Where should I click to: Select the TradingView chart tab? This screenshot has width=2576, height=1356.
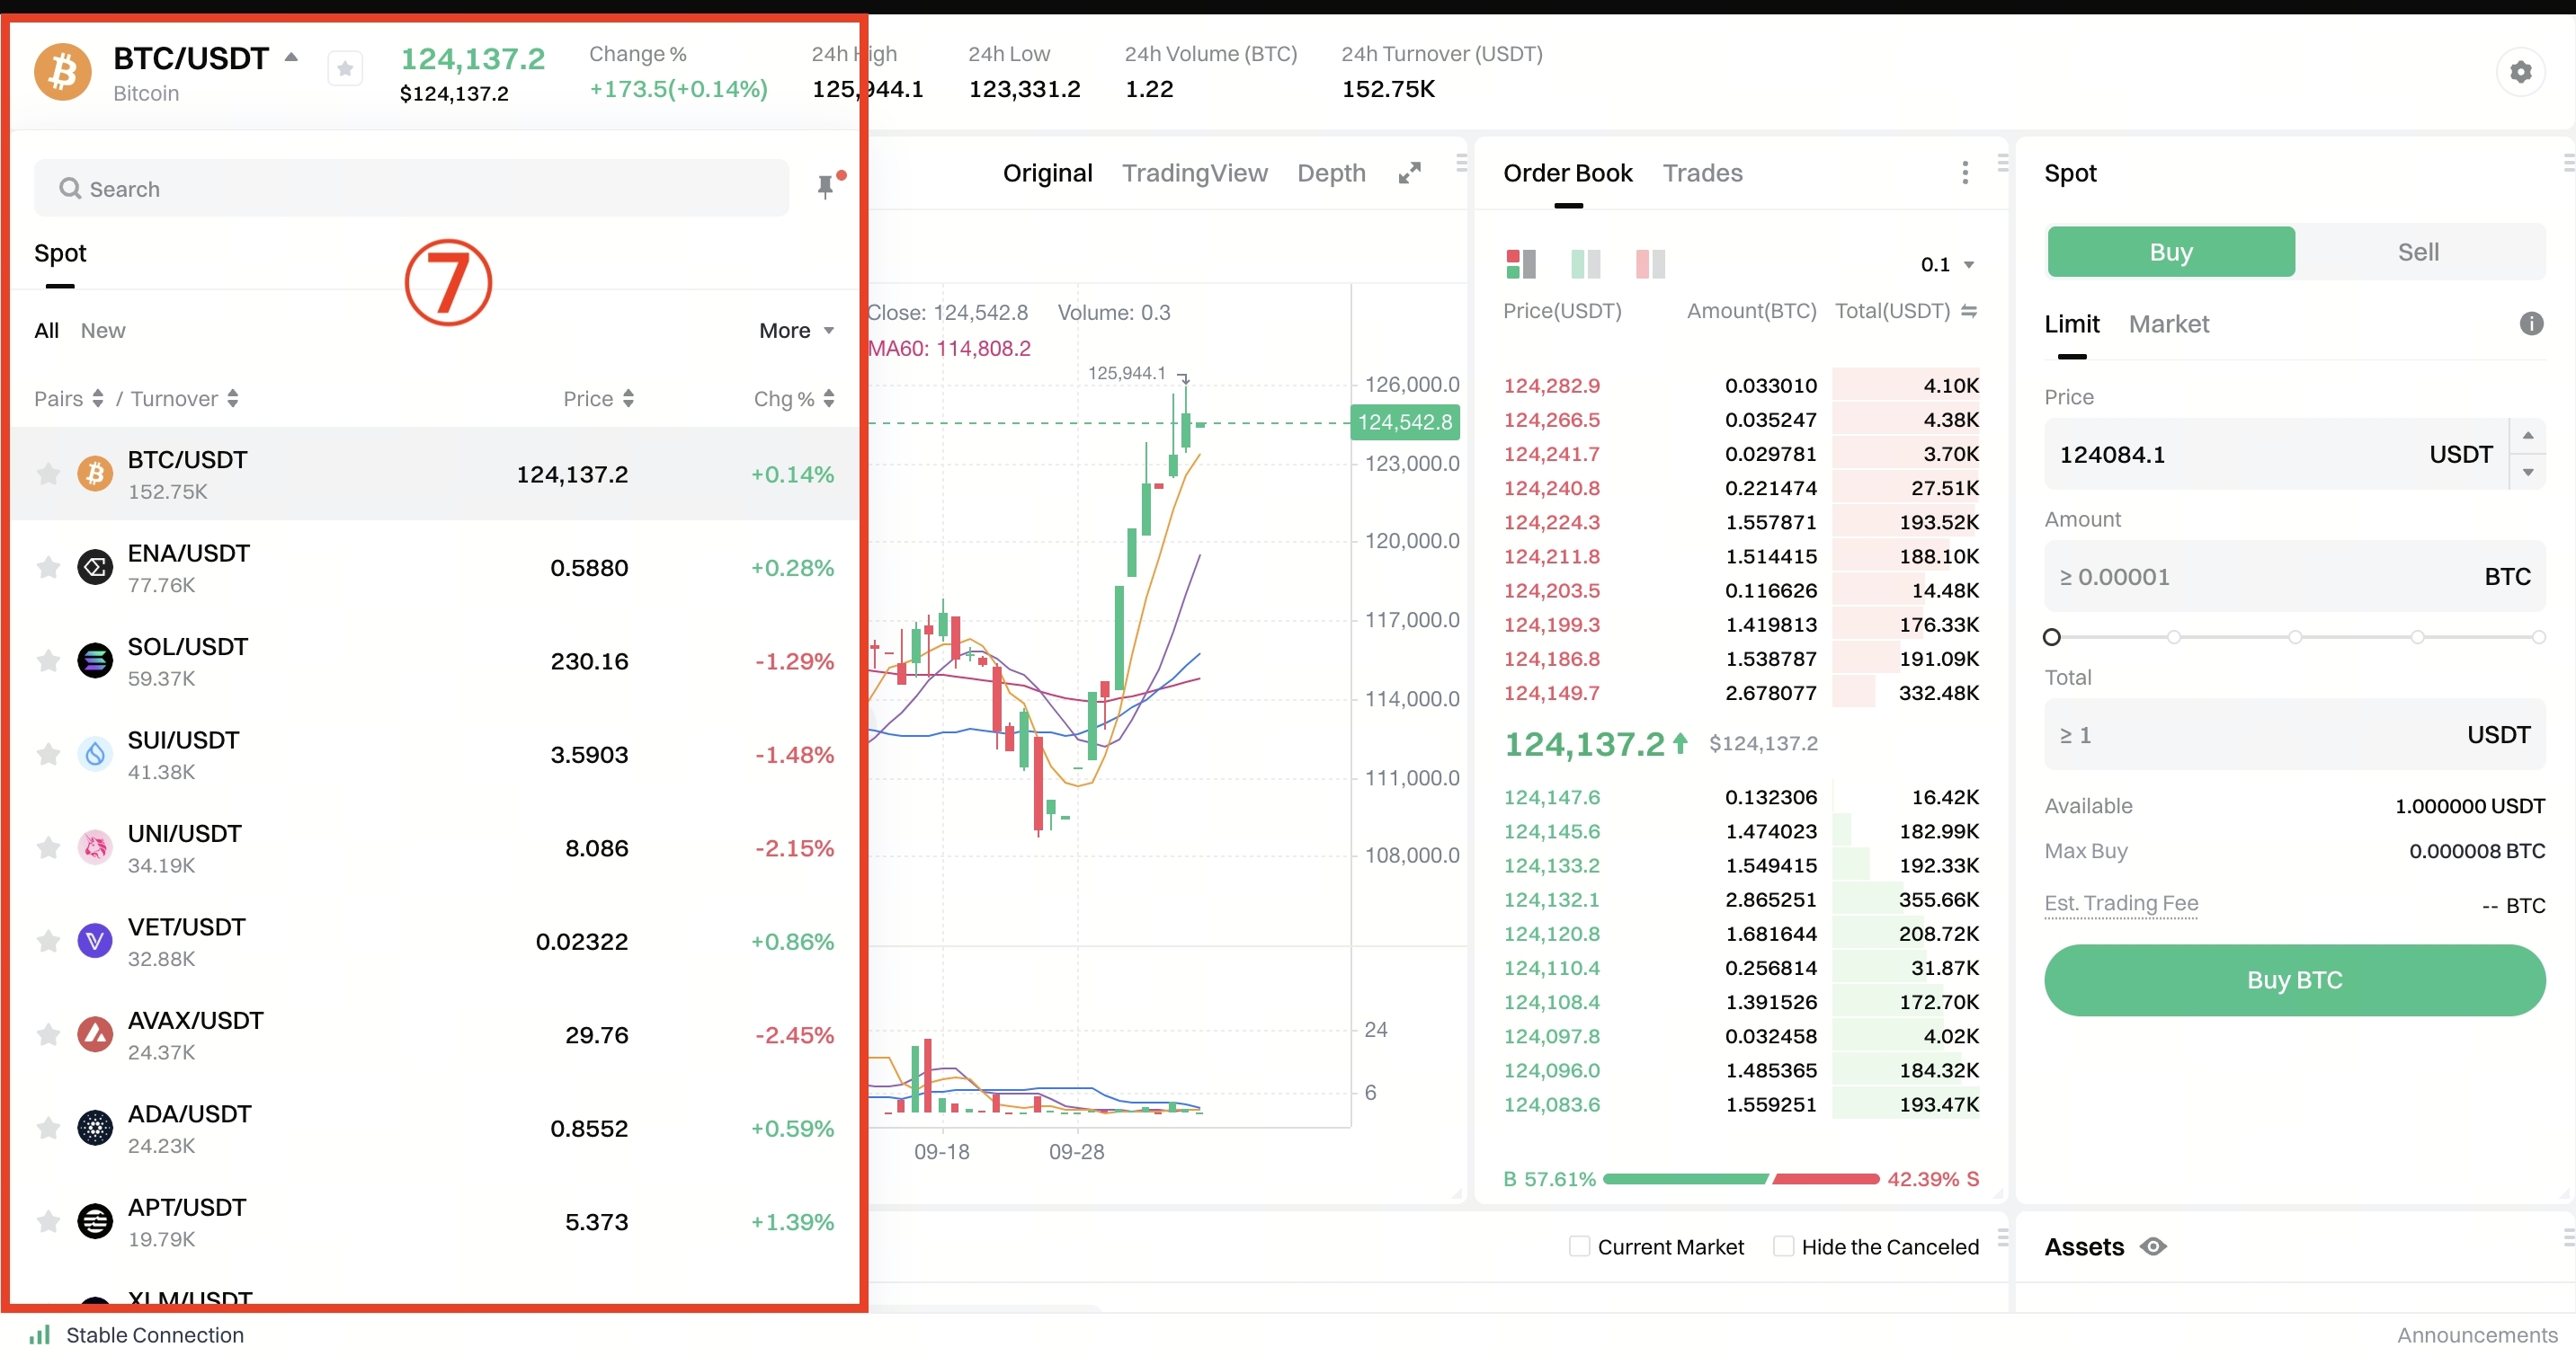point(1194,173)
